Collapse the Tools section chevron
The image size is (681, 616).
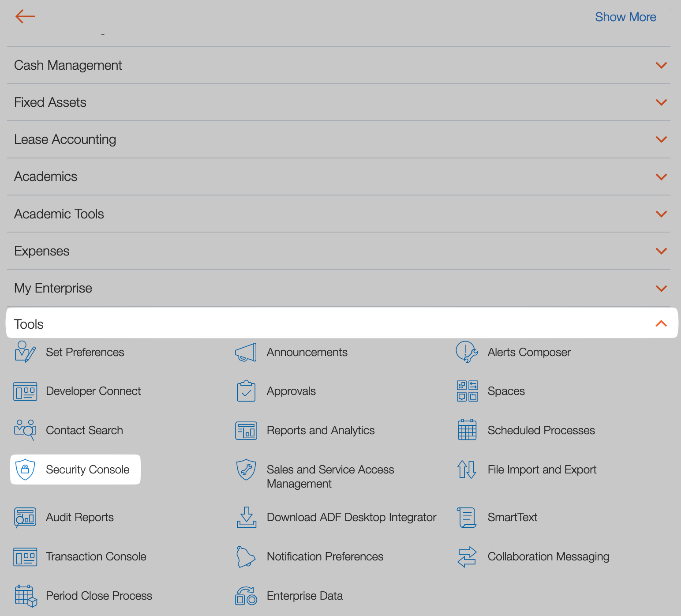(661, 324)
